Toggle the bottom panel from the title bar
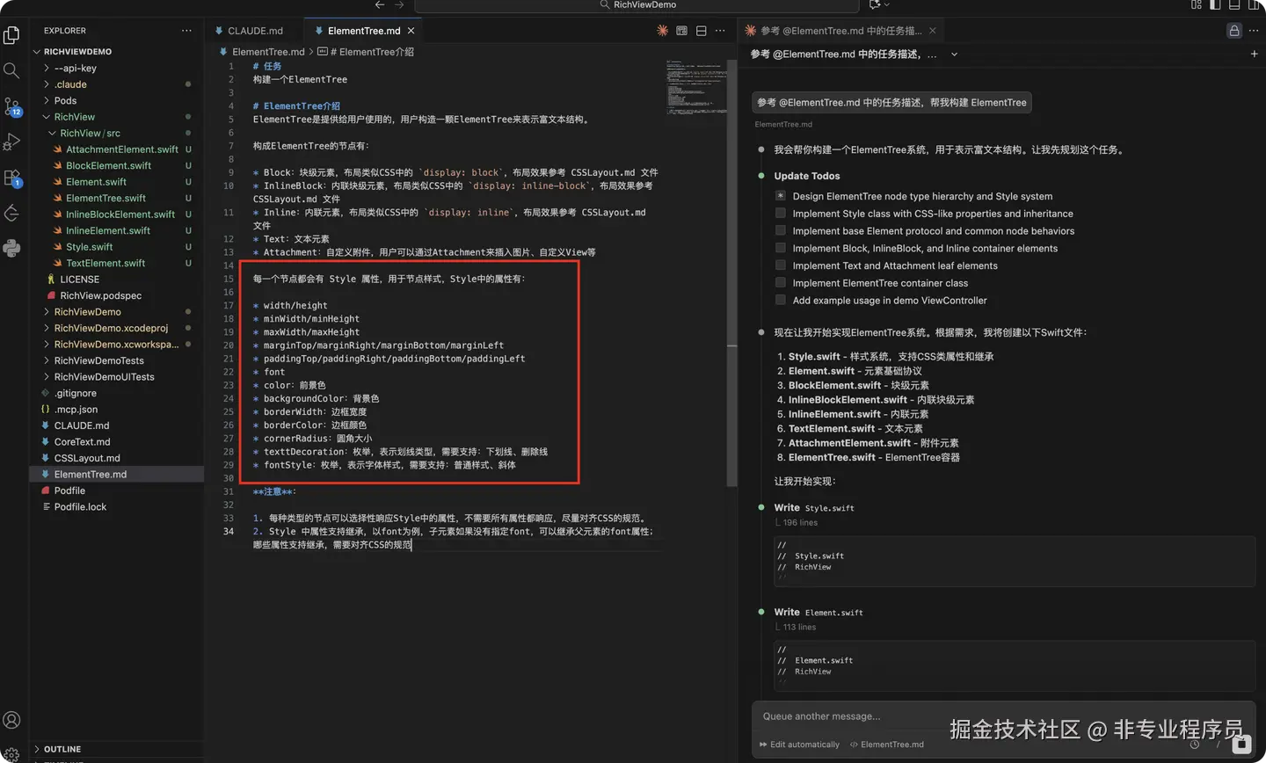 pos(1234,5)
